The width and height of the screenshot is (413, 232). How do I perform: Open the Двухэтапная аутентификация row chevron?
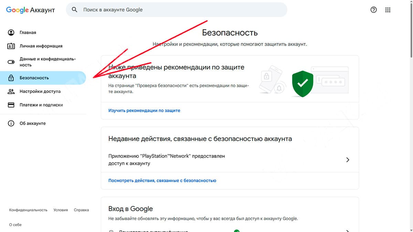[348, 231]
